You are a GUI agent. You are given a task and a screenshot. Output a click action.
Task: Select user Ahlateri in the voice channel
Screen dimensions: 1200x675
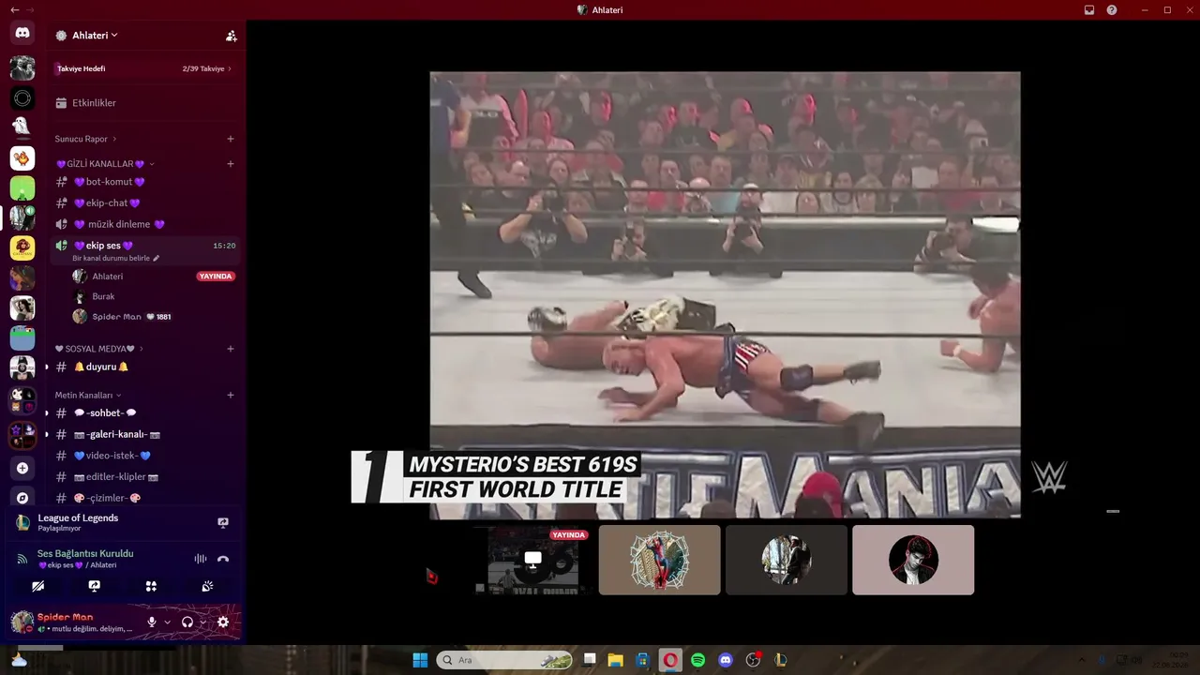pos(153,277)
